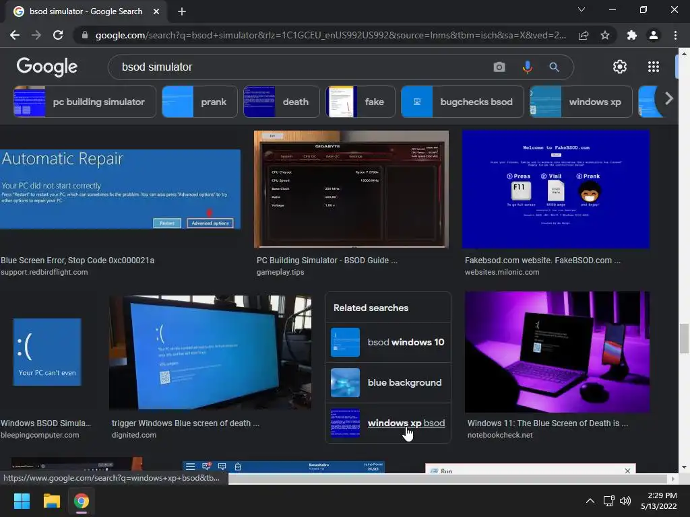Click websites.milonic.com source text
Viewport: 690px width, 517px height.
pos(501,272)
